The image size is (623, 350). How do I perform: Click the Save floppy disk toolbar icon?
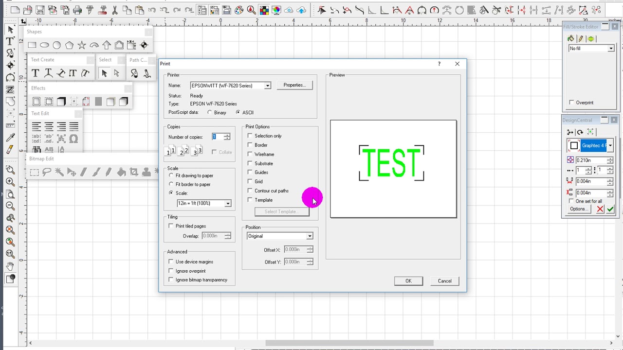pos(40,10)
